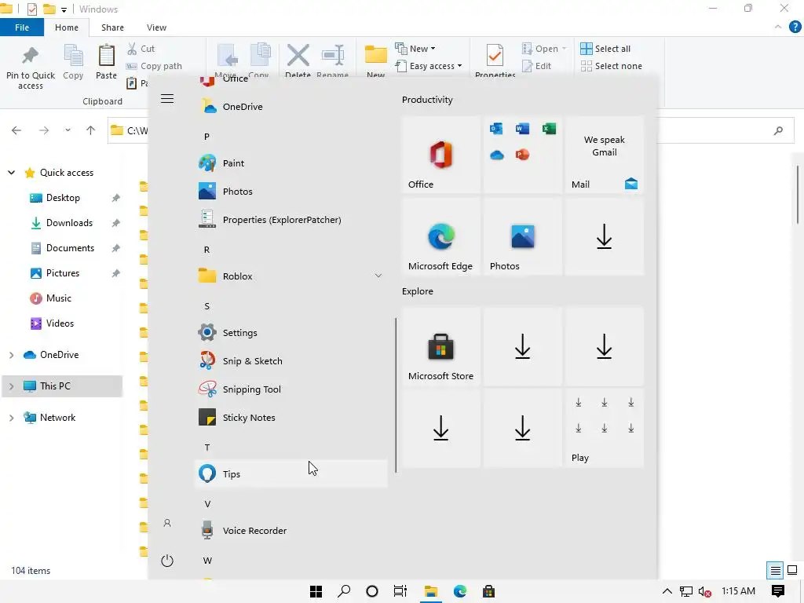Launch Photos from the Start app list
804x603 pixels.
point(291,192)
